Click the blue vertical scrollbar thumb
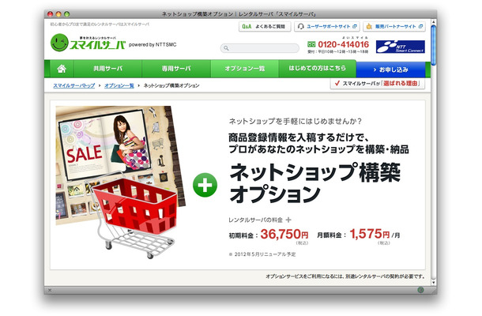The height and width of the screenshot is (316, 482). pyautogui.click(x=434, y=46)
